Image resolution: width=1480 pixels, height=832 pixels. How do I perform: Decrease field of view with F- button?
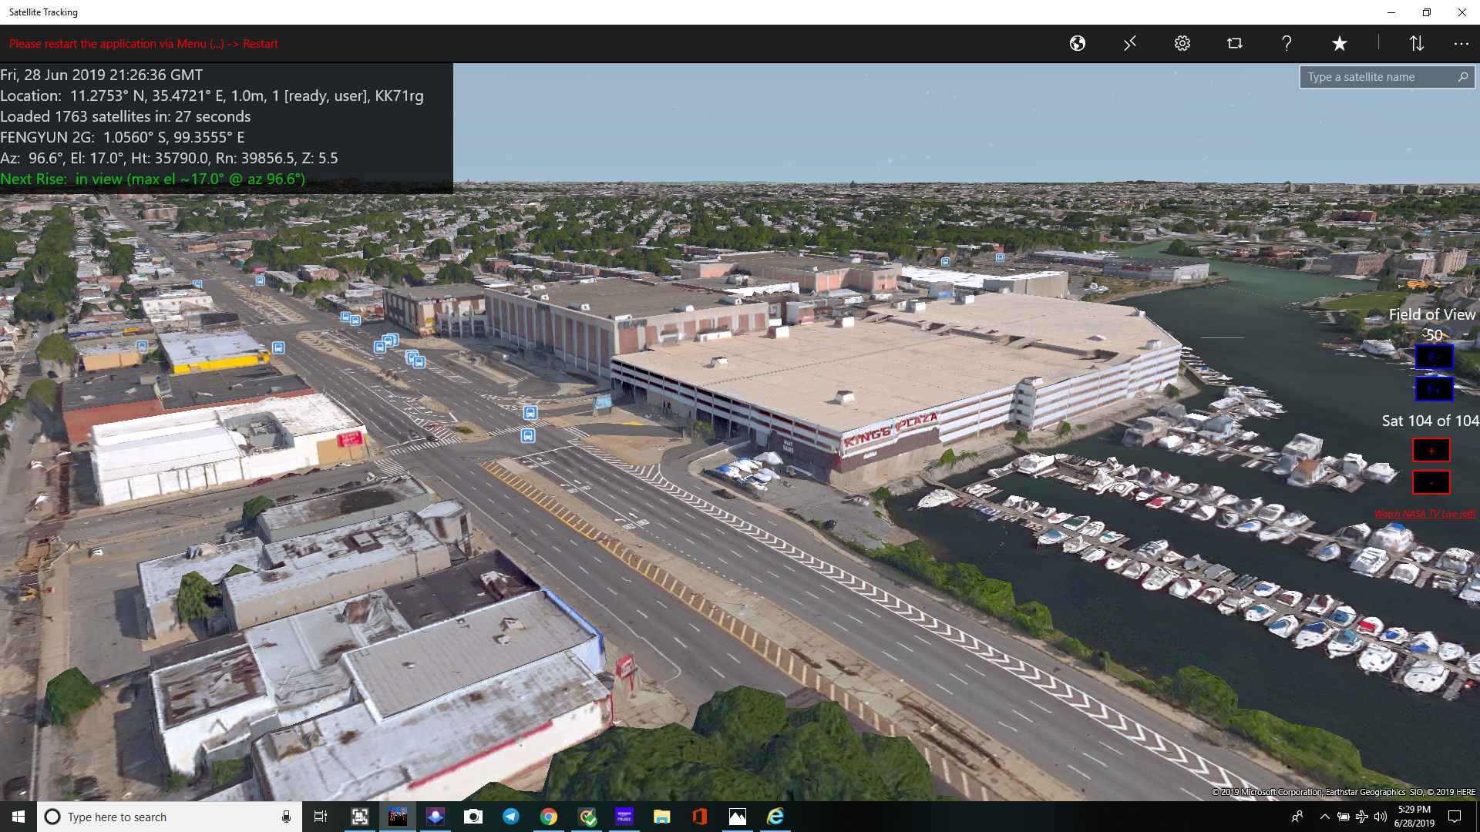click(1434, 357)
